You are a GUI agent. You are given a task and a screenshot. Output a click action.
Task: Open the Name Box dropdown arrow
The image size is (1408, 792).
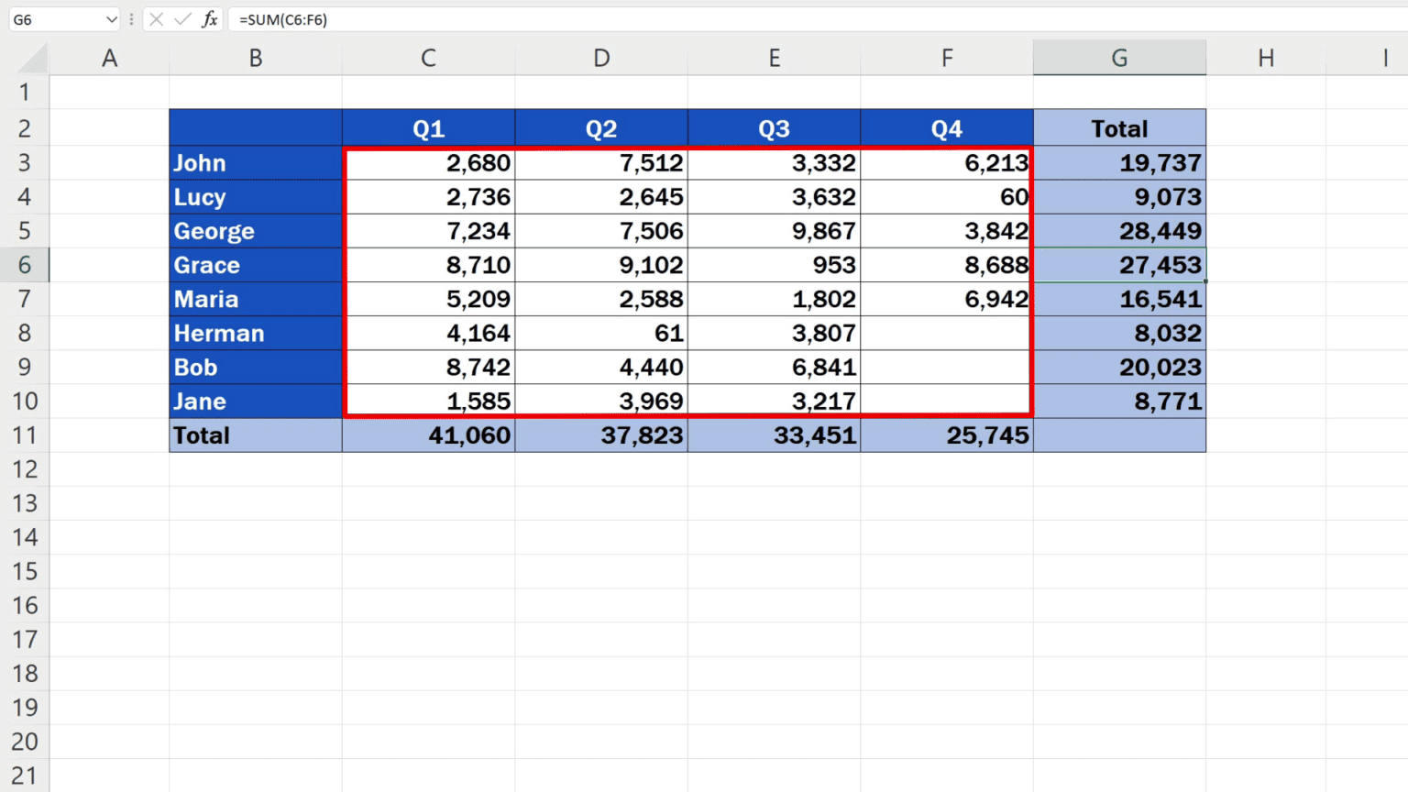[107, 19]
